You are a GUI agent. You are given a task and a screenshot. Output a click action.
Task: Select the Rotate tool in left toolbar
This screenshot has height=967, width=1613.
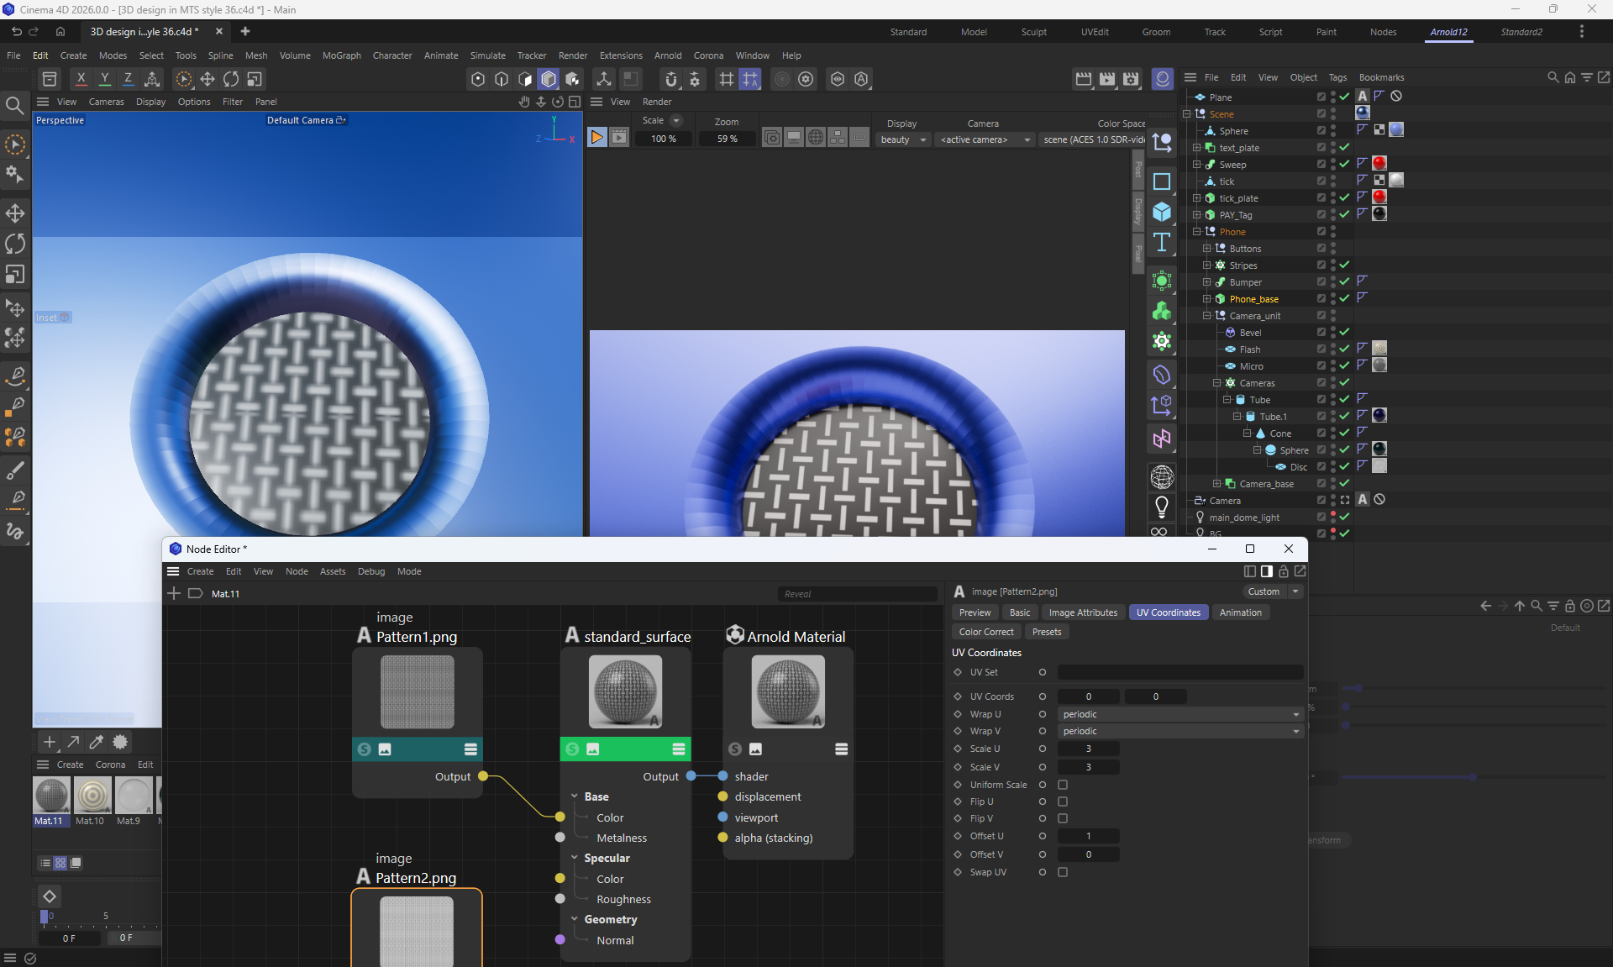point(15,244)
